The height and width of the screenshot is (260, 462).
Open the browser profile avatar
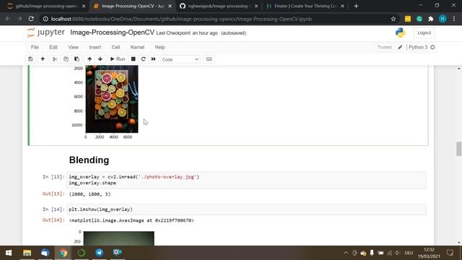click(443, 19)
